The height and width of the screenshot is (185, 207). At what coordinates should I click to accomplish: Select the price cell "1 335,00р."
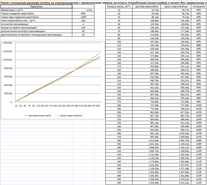click(147, 183)
